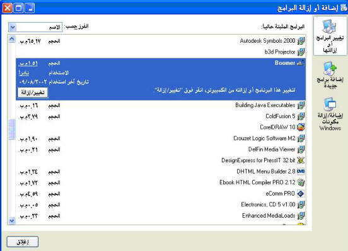Image resolution: width=348 pixels, height=251 pixels.
Task: Click the scrollbar down arrow
Action: [x=12, y=220]
